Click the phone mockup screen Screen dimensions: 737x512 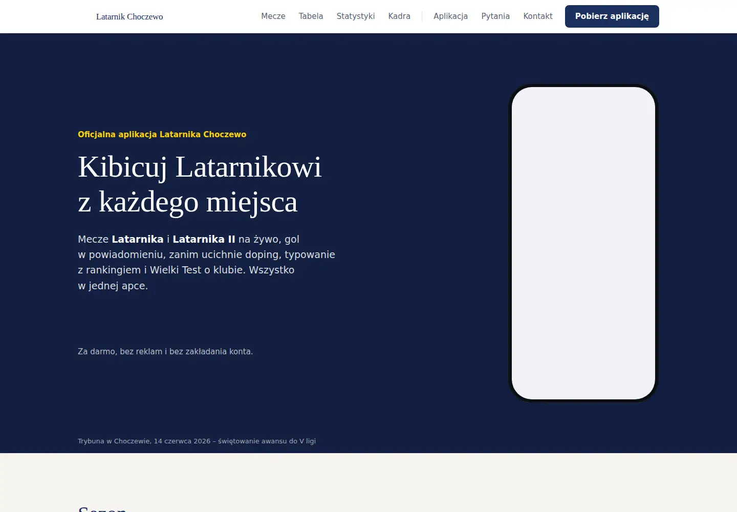pyautogui.click(x=583, y=243)
